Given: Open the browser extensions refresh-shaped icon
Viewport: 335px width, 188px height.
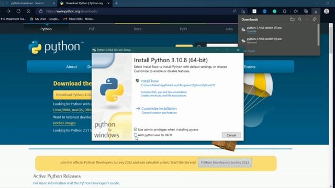Looking at the screenshot, I should (284, 11).
